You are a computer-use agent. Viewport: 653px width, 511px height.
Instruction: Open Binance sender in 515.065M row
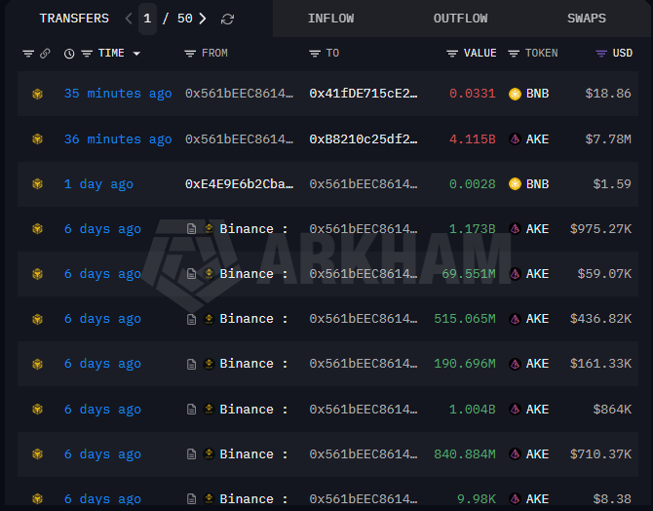(253, 319)
